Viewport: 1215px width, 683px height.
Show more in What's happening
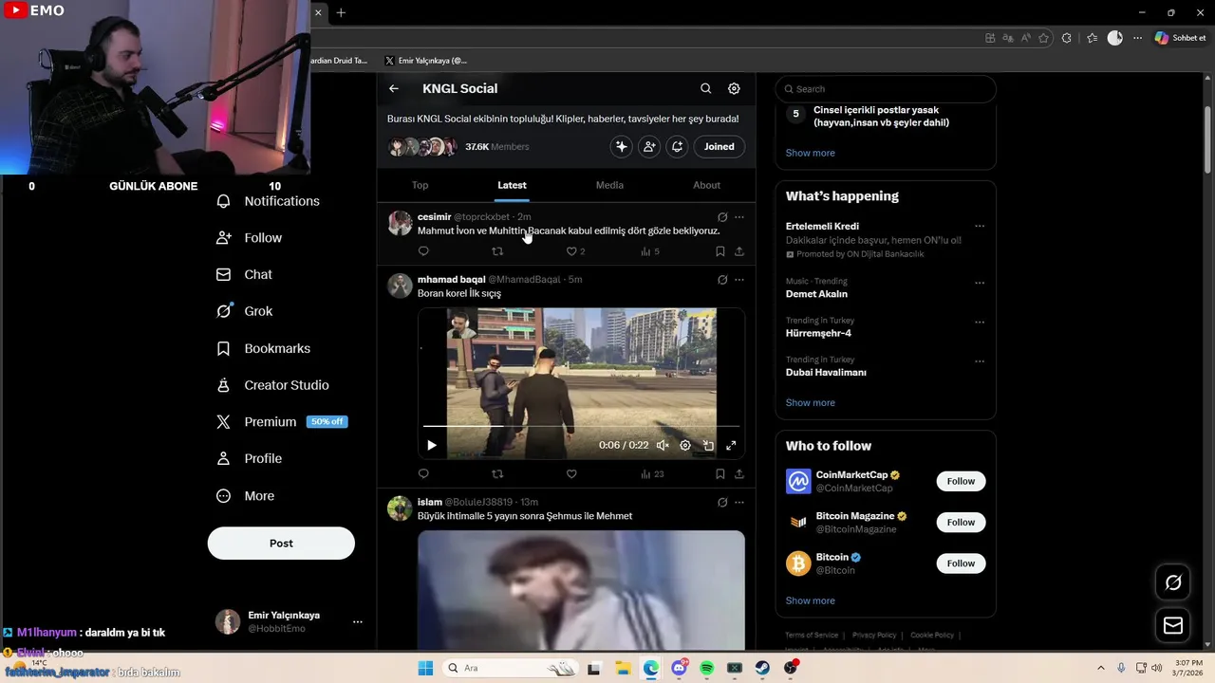(810, 402)
